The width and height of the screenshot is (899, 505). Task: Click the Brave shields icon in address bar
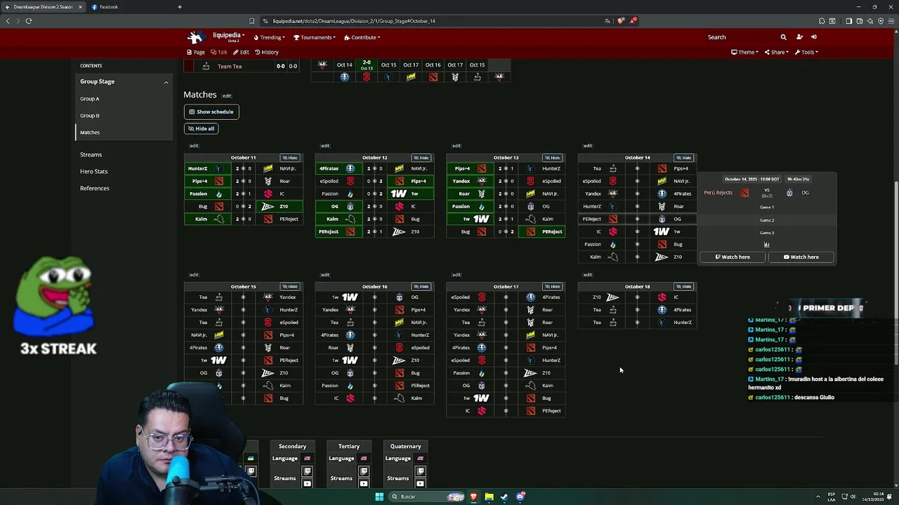[x=620, y=21]
